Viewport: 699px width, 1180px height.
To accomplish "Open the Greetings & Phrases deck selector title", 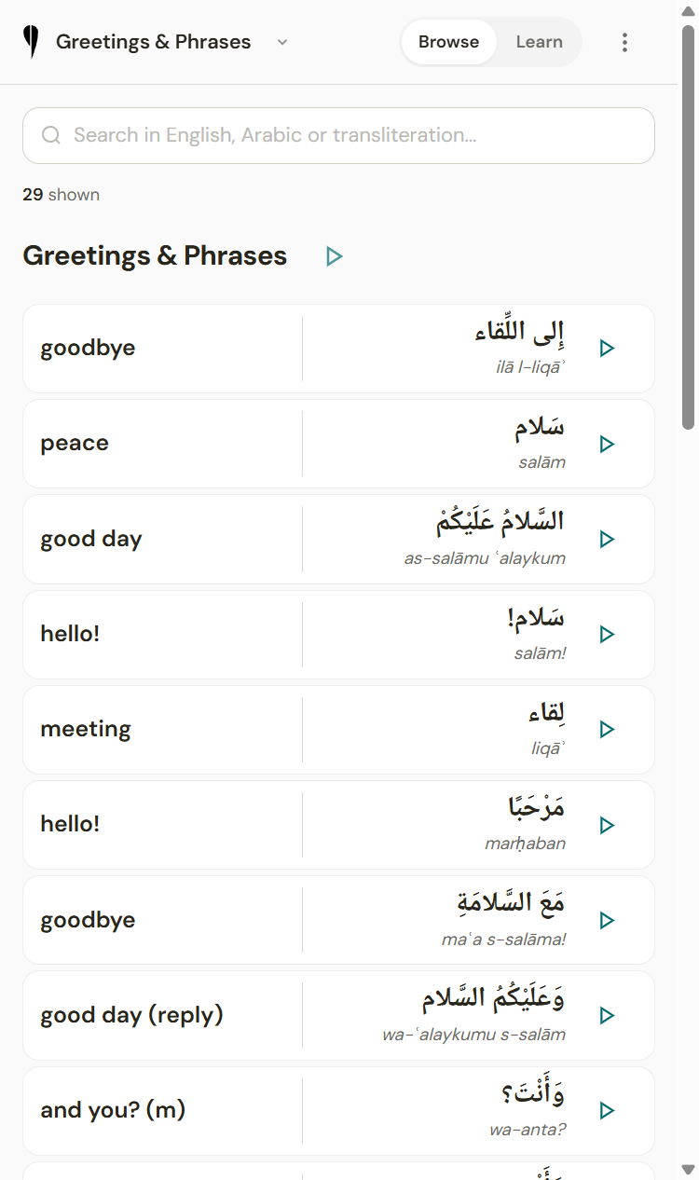I will tap(154, 42).
